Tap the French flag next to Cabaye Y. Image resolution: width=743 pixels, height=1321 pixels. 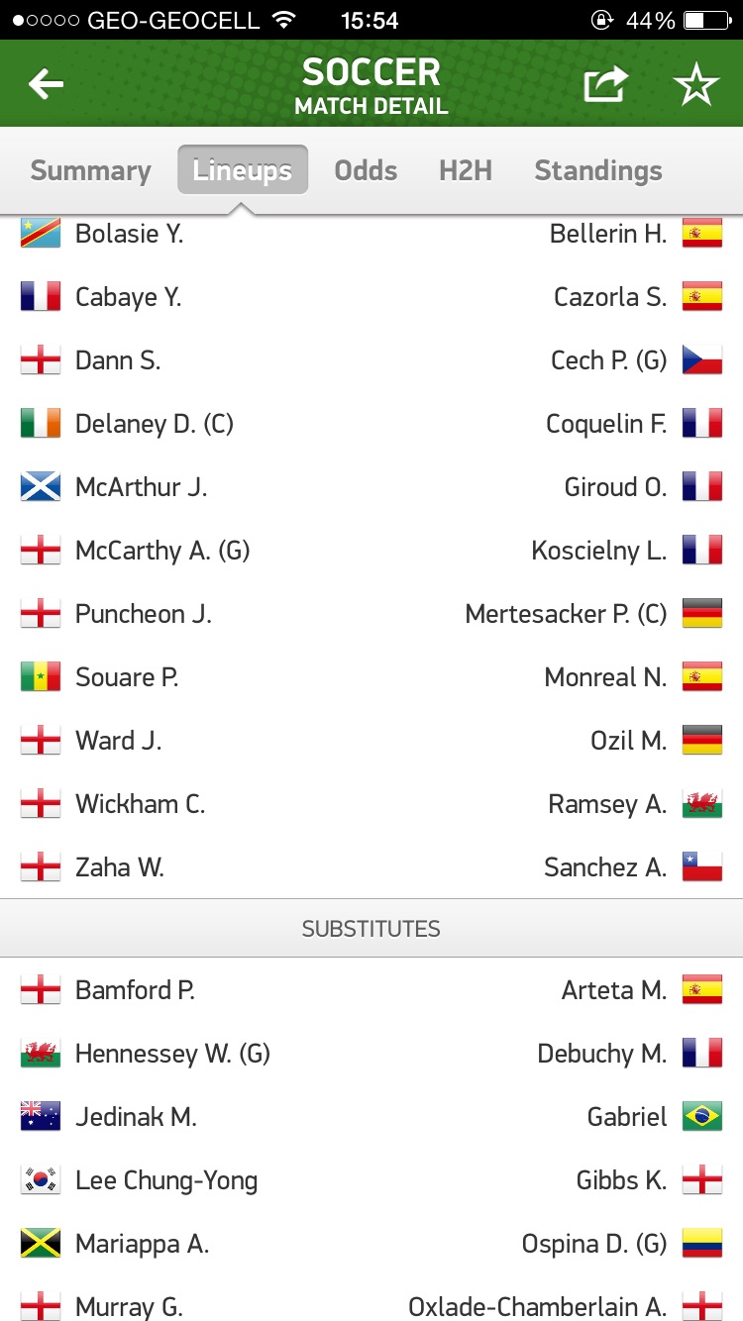pos(41,297)
